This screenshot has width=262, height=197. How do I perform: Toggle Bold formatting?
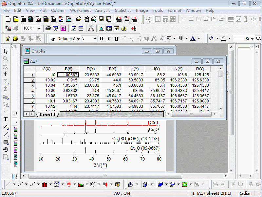click(101, 39)
